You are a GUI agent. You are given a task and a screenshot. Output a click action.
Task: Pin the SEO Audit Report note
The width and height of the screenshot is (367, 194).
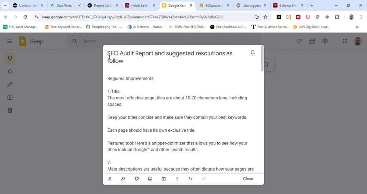(x=252, y=53)
